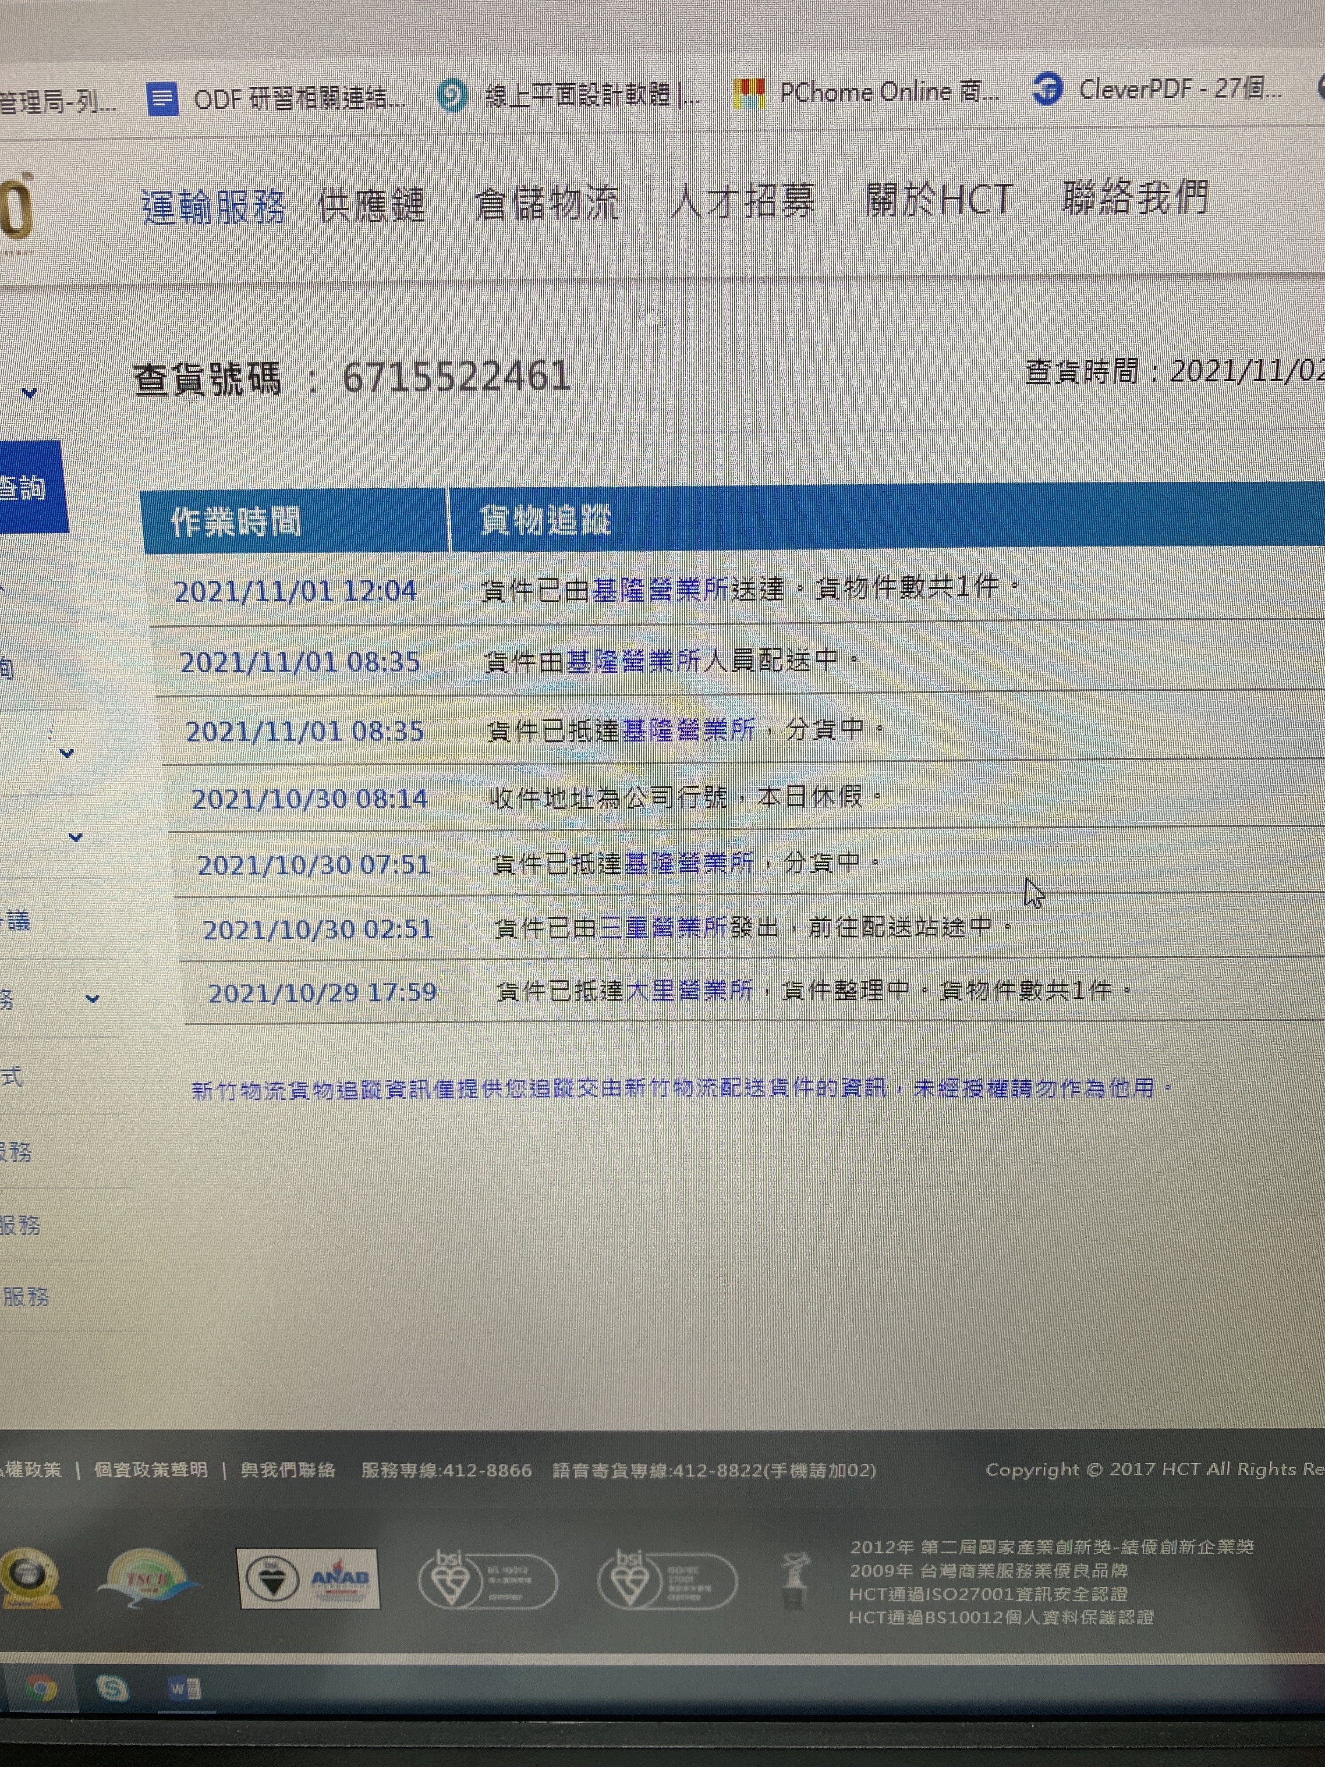Viewport: 1325px width, 1767px height.
Task: Click the 2021/10/30 02:51 timestamp
Action: click(319, 930)
